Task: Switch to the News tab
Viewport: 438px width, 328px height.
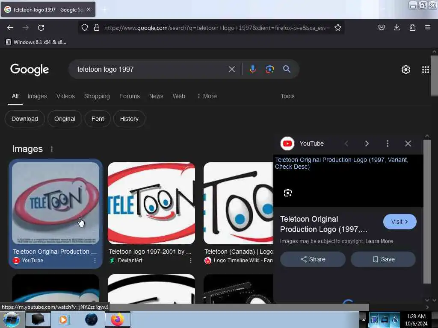Action: click(x=156, y=96)
